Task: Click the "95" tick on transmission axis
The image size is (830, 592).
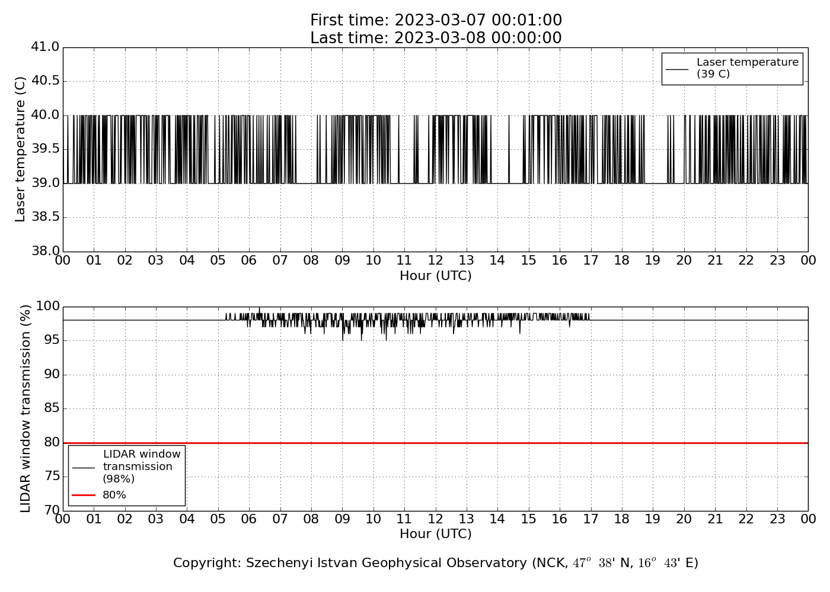Action: pyautogui.click(x=52, y=340)
